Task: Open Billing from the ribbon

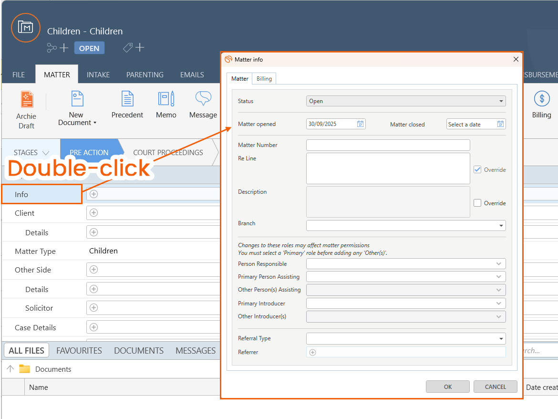Action: coord(541,99)
